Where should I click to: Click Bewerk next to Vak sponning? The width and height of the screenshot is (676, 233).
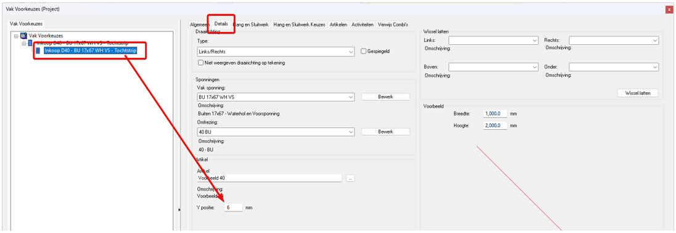[385, 97]
